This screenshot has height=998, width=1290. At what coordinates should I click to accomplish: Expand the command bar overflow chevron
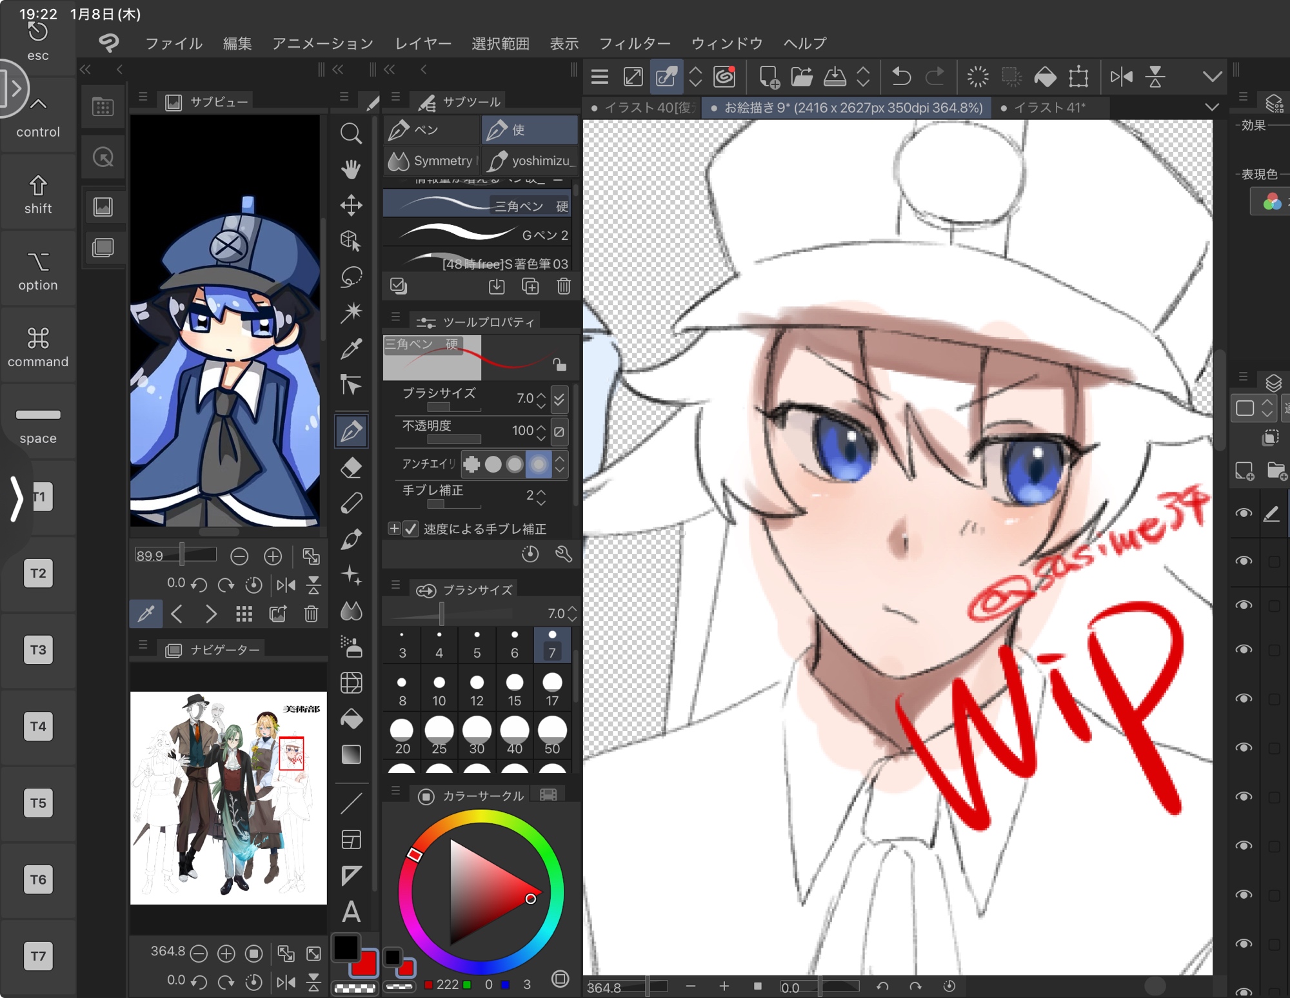pos(1212,77)
